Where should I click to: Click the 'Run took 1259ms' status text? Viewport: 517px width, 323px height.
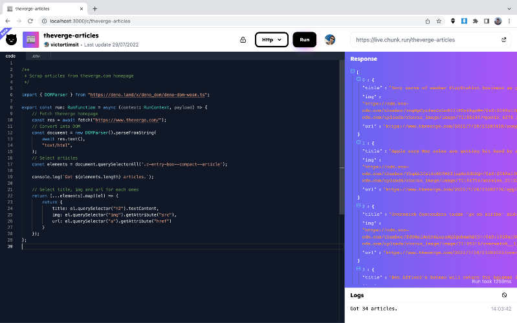click(491, 282)
